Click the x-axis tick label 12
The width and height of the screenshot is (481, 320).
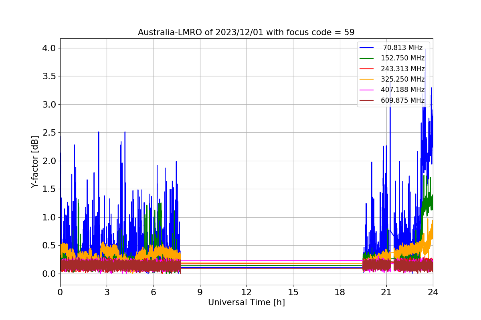pyautogui.click(x=247, y=292)
